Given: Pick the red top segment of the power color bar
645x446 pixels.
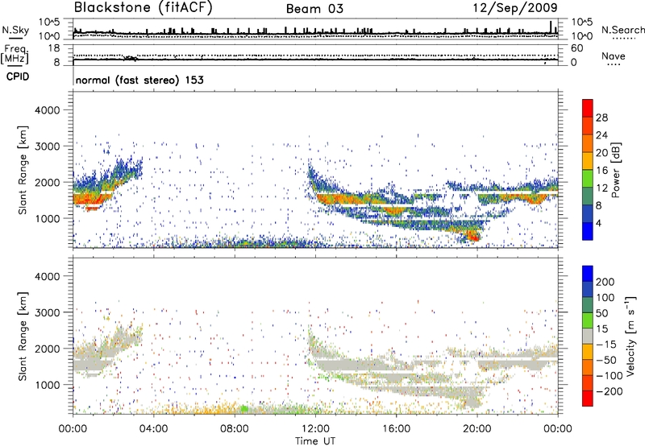Looking at the screenshot, I should tap(588, 108).
